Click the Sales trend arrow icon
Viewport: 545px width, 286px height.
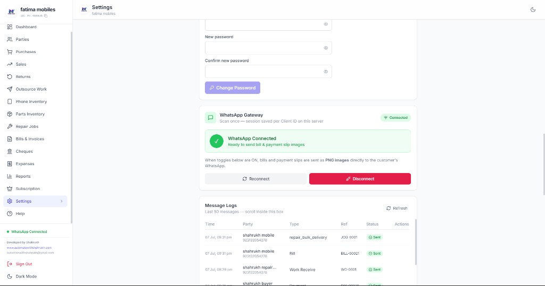[10, 64]
